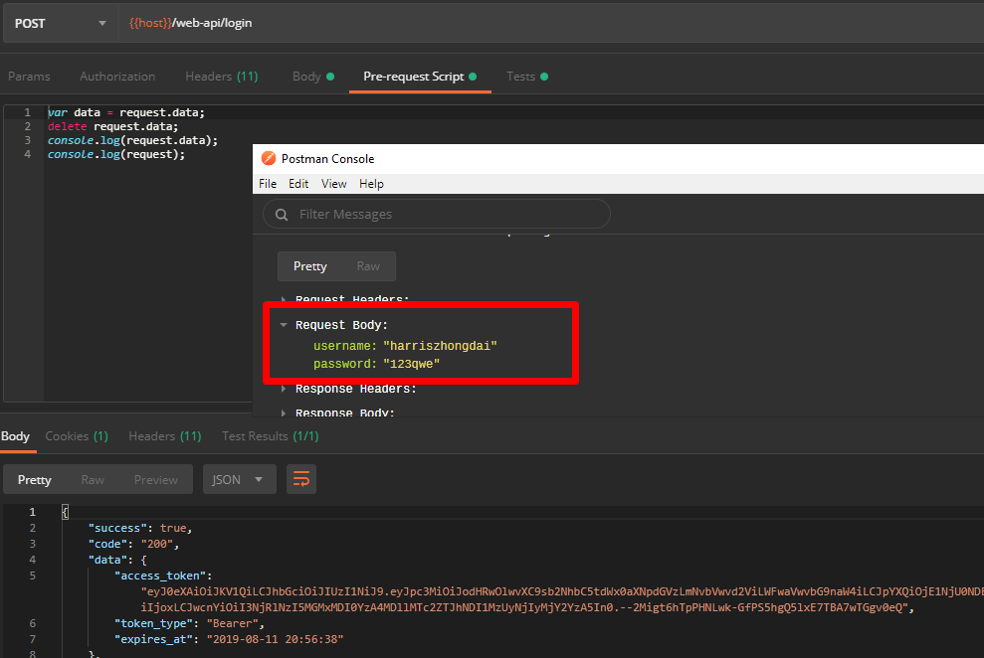Select the Pre-request Script tab
Image resolution: width=984 pixels, height=658 pixels.
[x=420, y=77]
